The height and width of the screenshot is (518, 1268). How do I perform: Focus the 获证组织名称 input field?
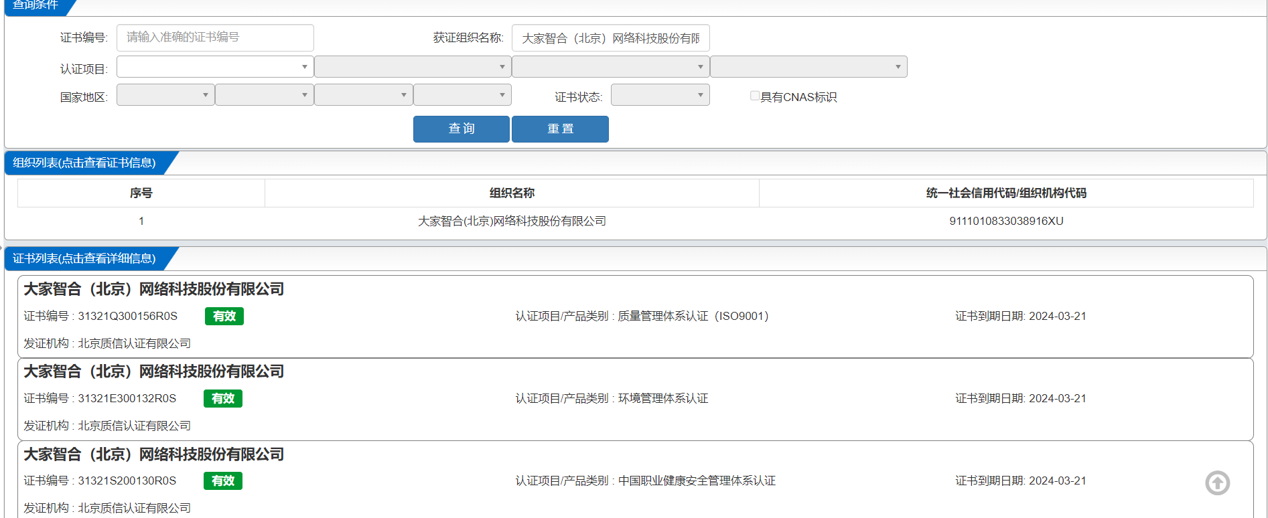[611, 37]
